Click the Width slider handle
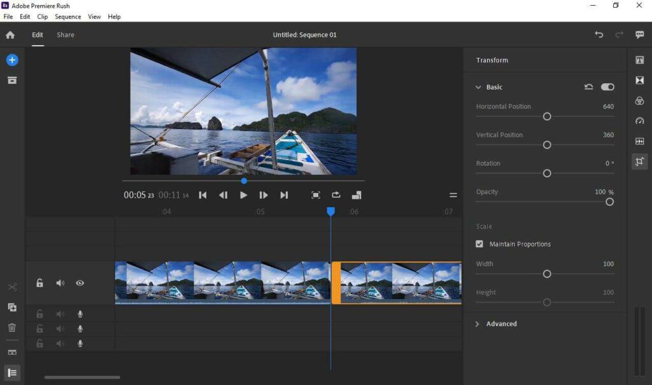Image resolution: width=652 pixels, height=385 pixels. tap(547, 274)
